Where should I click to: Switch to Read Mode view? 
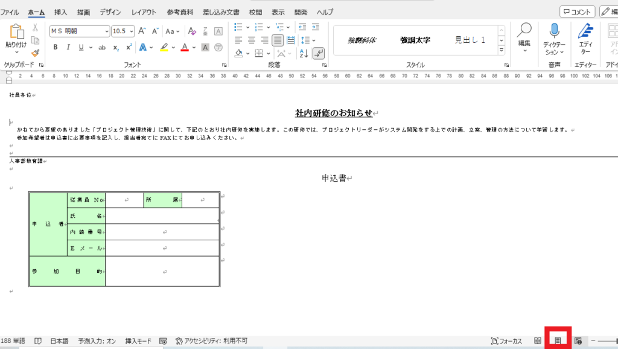(538, 341)
